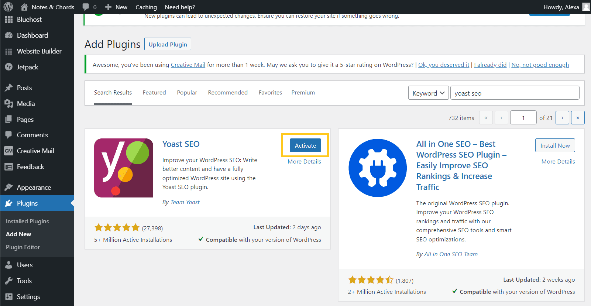
Task: Switch to the Popular tab
Action: 187,93
